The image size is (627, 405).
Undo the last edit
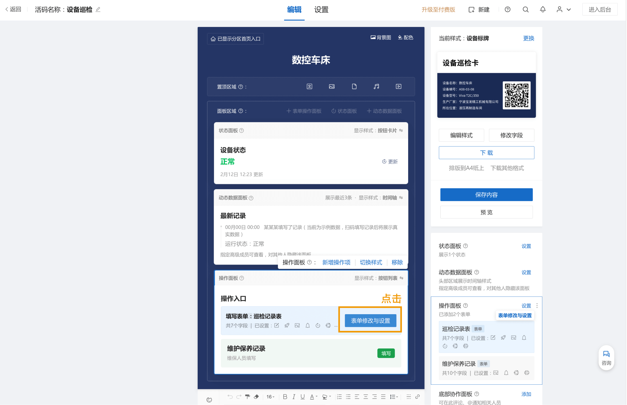point(230,397)
